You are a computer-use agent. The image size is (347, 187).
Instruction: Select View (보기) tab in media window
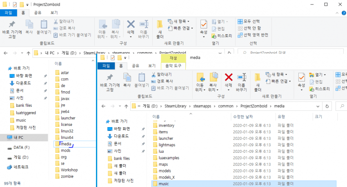click(x=151, y=66)
